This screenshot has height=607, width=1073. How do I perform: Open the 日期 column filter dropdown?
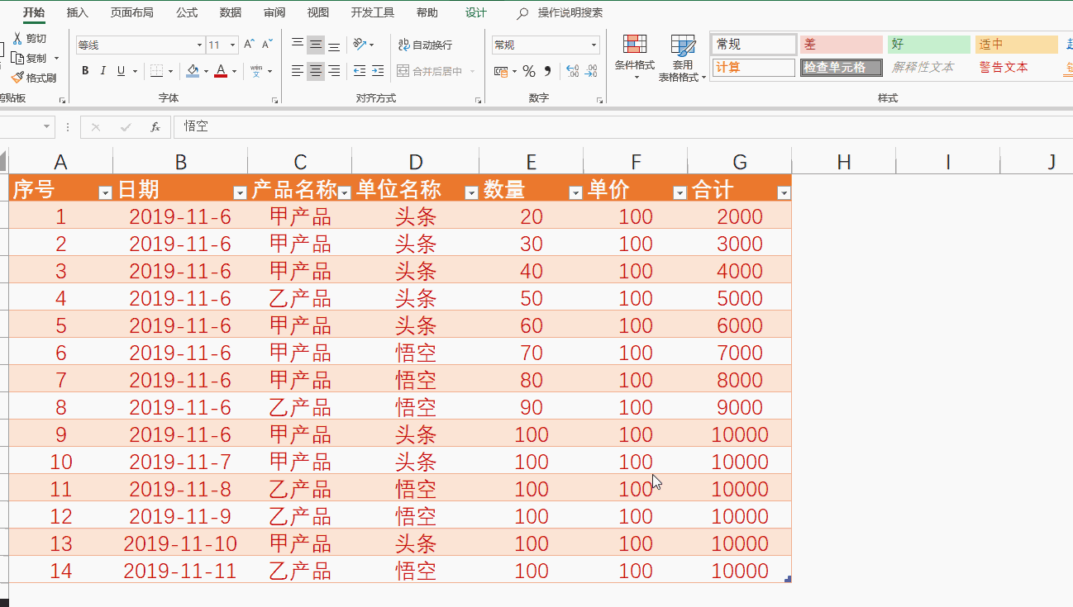[x=240, y=193]
